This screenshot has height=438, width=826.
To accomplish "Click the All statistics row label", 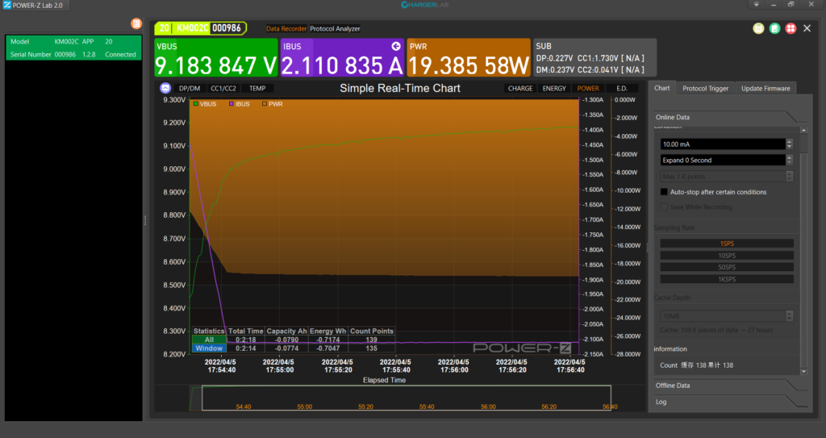I will tap(209, 340).
